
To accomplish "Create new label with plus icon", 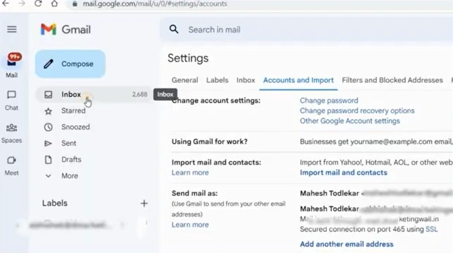I will coord(144,203).
